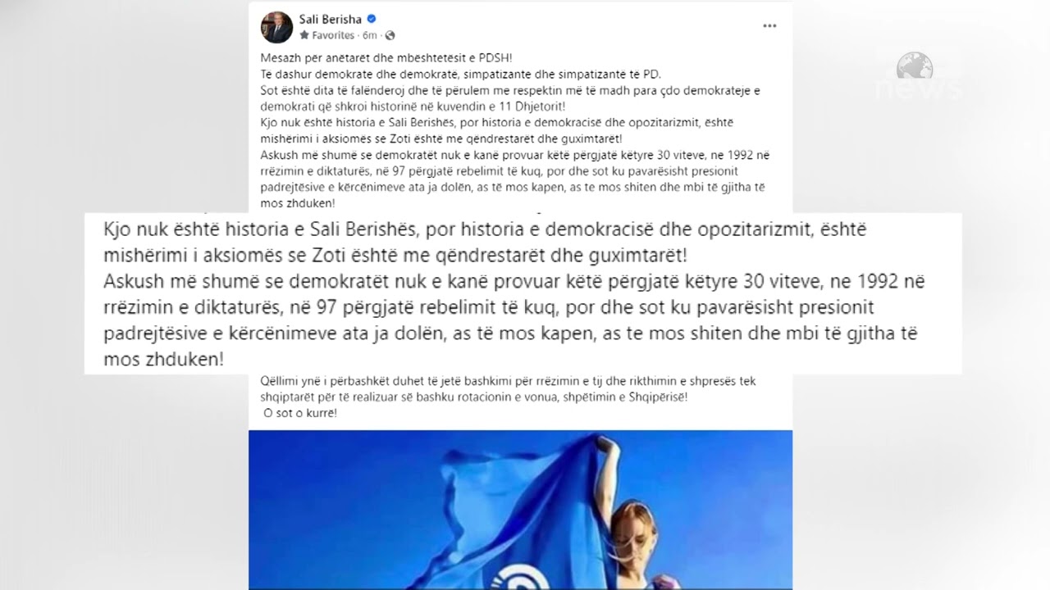The width and height of the screenshot is (1050, 590).
Task: Select the Favorites label under the name
Action: [333, 35]
